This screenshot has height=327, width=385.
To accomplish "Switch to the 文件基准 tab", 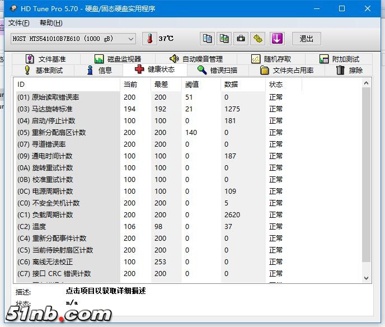I will 46,59.
